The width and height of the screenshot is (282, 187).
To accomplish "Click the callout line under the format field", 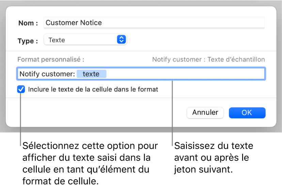I will pos(173,112).
